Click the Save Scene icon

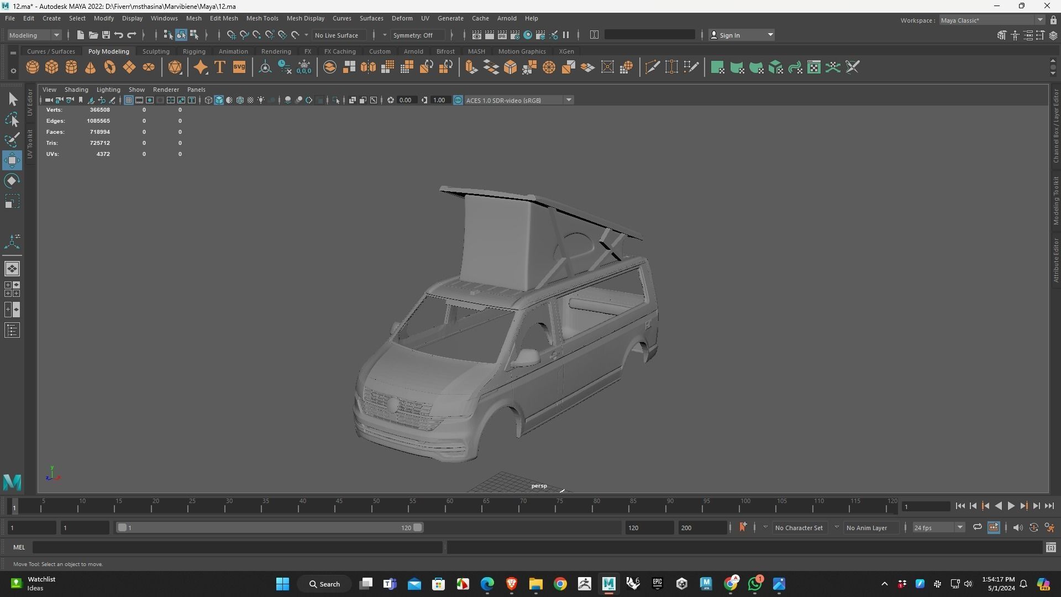[x=106, y=35]
